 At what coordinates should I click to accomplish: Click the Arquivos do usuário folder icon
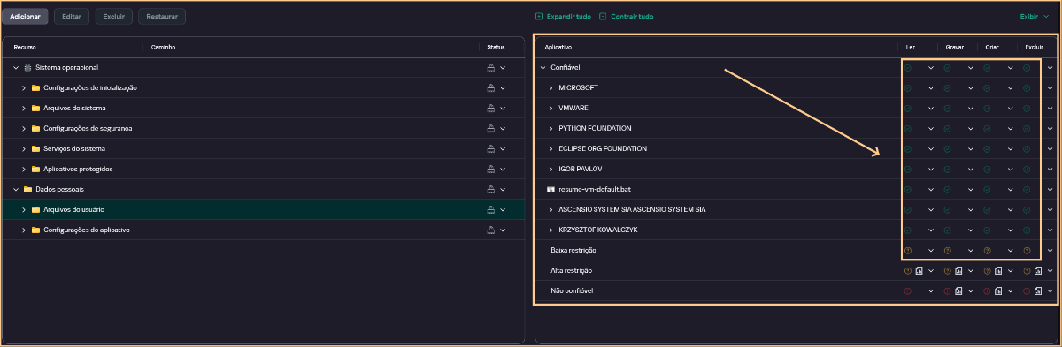pos(36,210)
